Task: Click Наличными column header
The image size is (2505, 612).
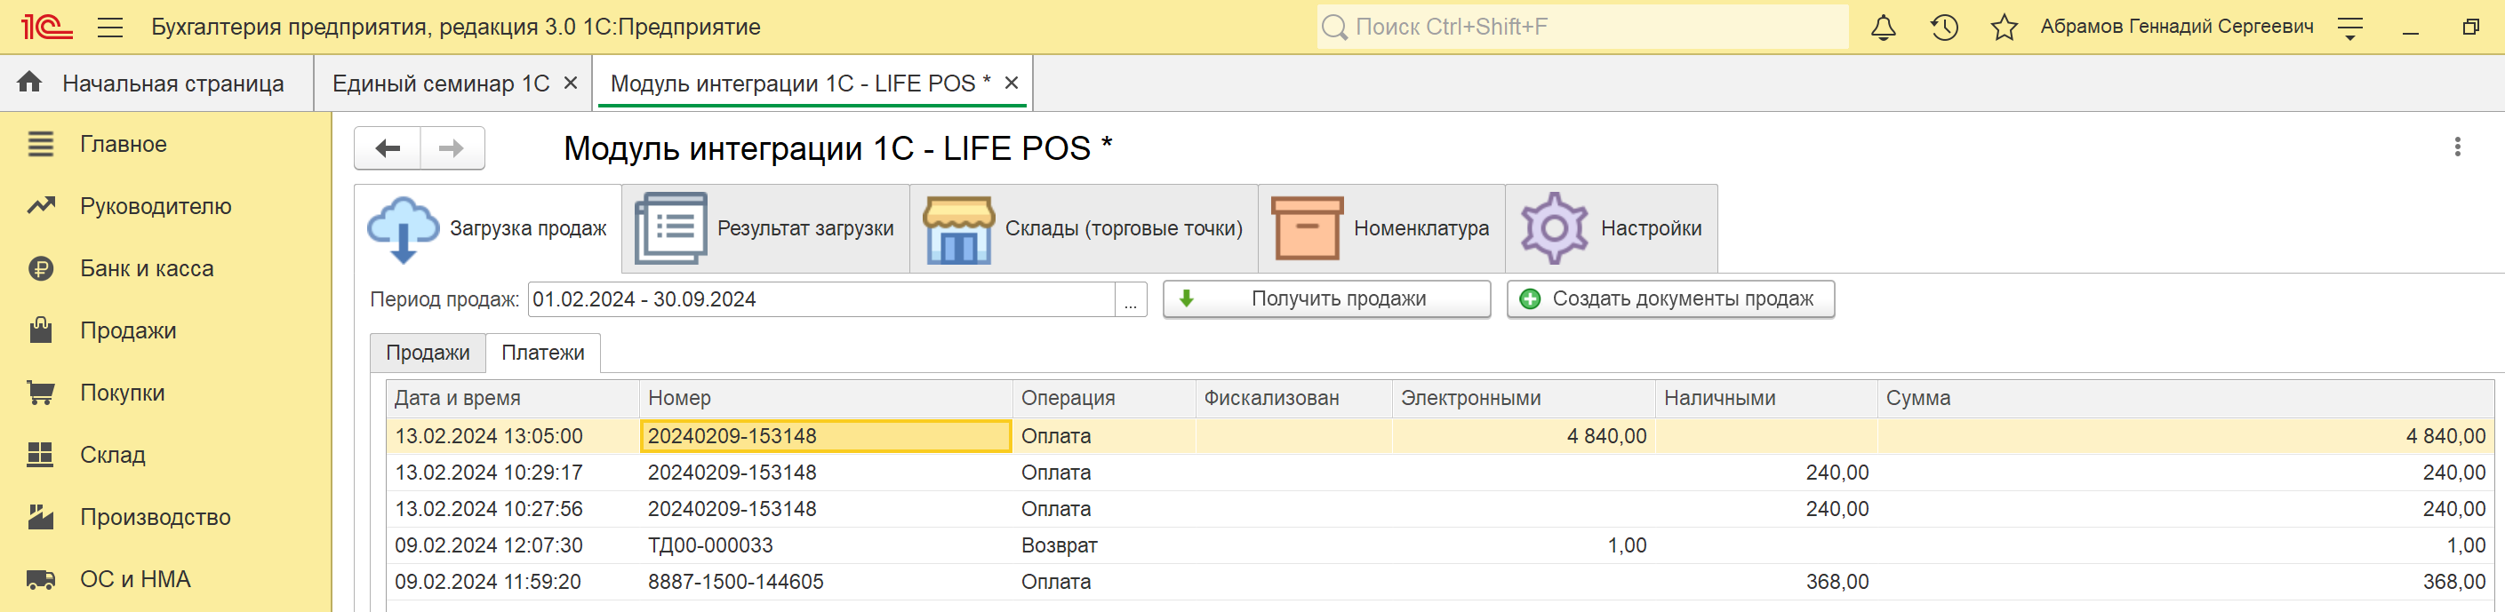Action: point(1766,398)
